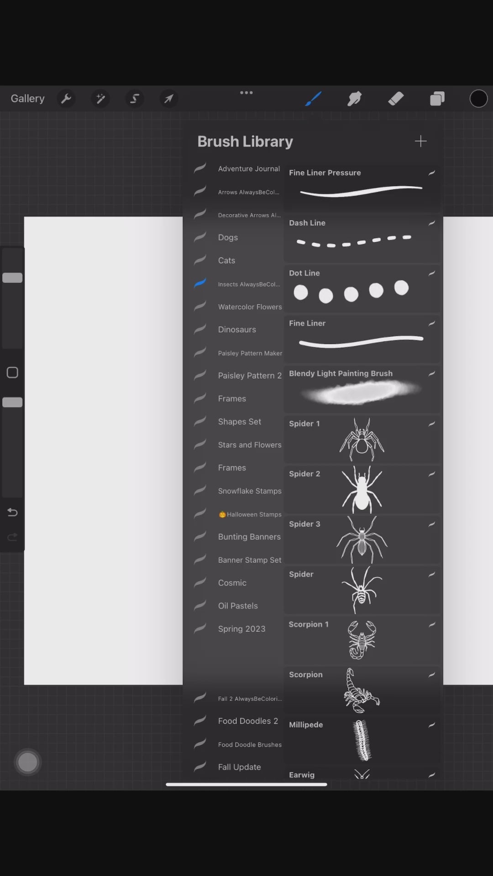The height and width of the screenshot is (876, 493).
Task: Select the Transform arrow tool
Action: coord(169,99)
